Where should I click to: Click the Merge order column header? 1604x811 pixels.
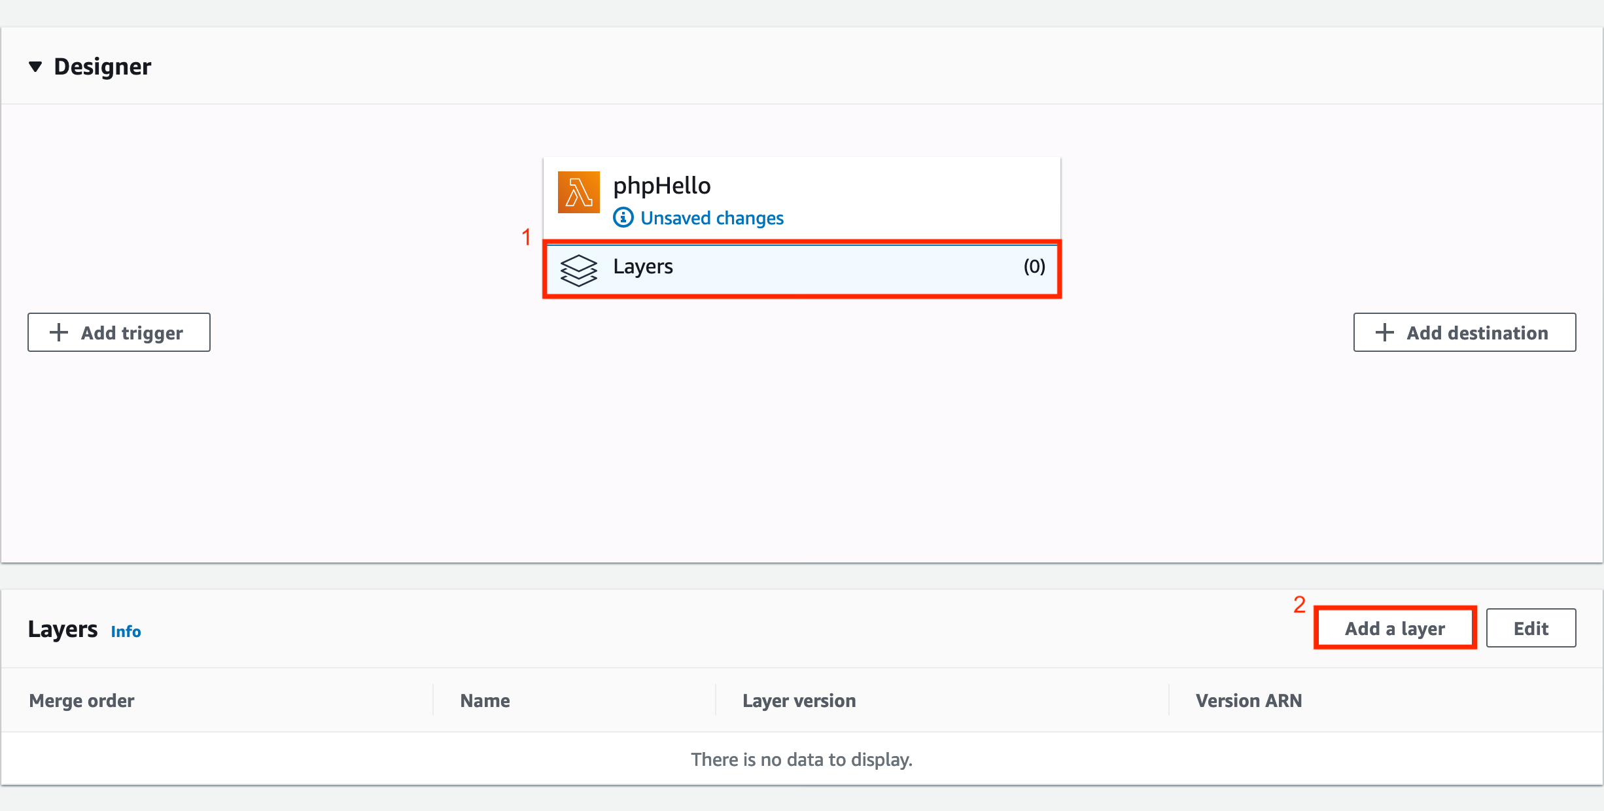[x=82, y=700]
